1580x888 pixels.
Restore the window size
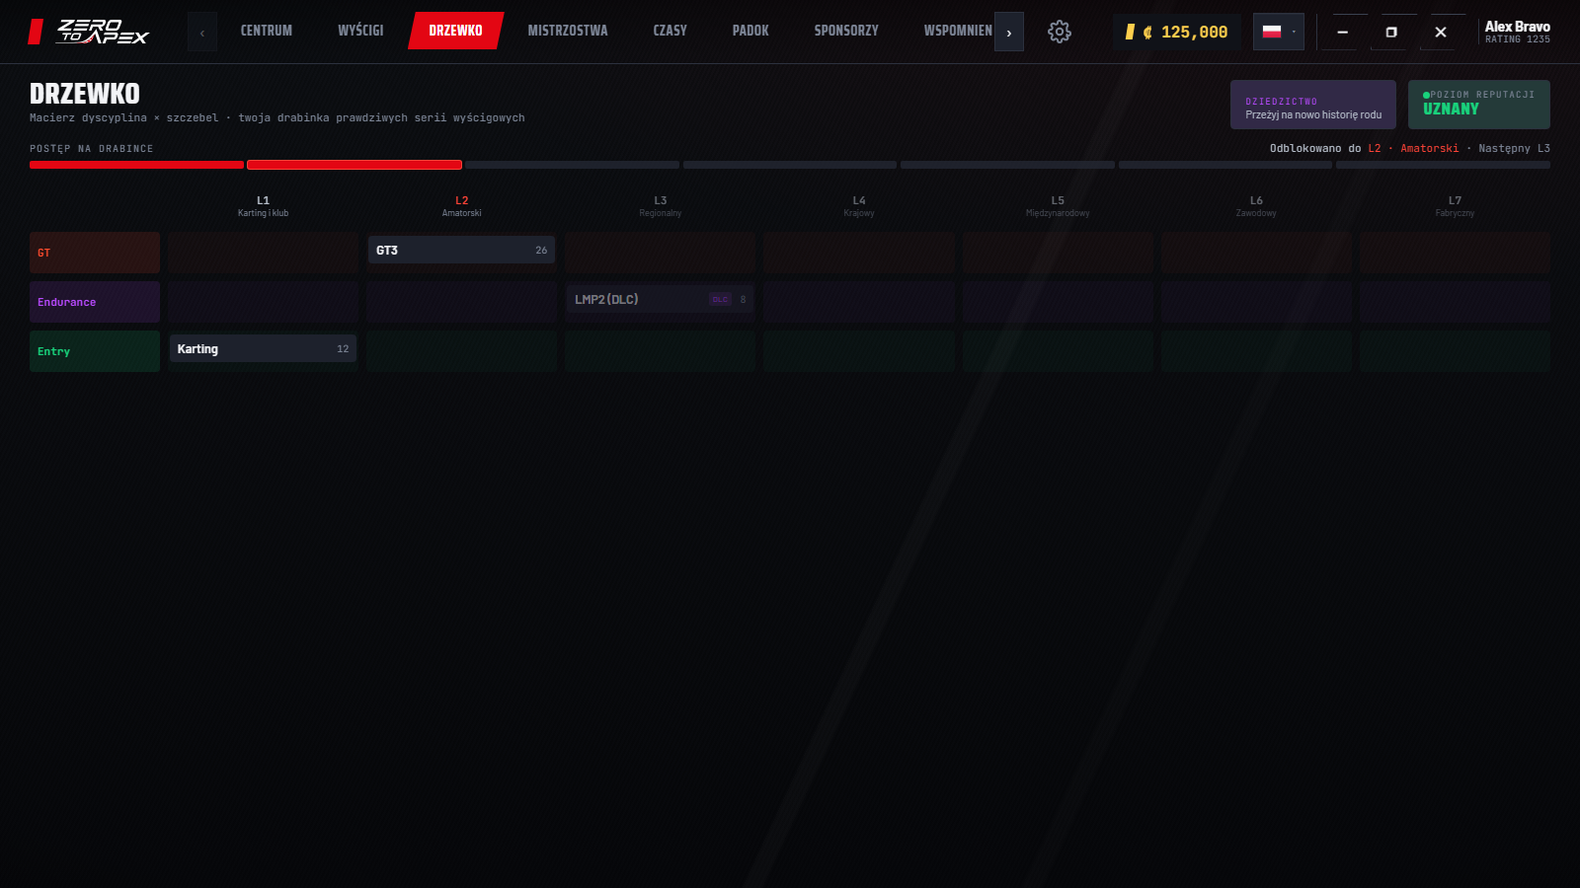point(1391,32)
